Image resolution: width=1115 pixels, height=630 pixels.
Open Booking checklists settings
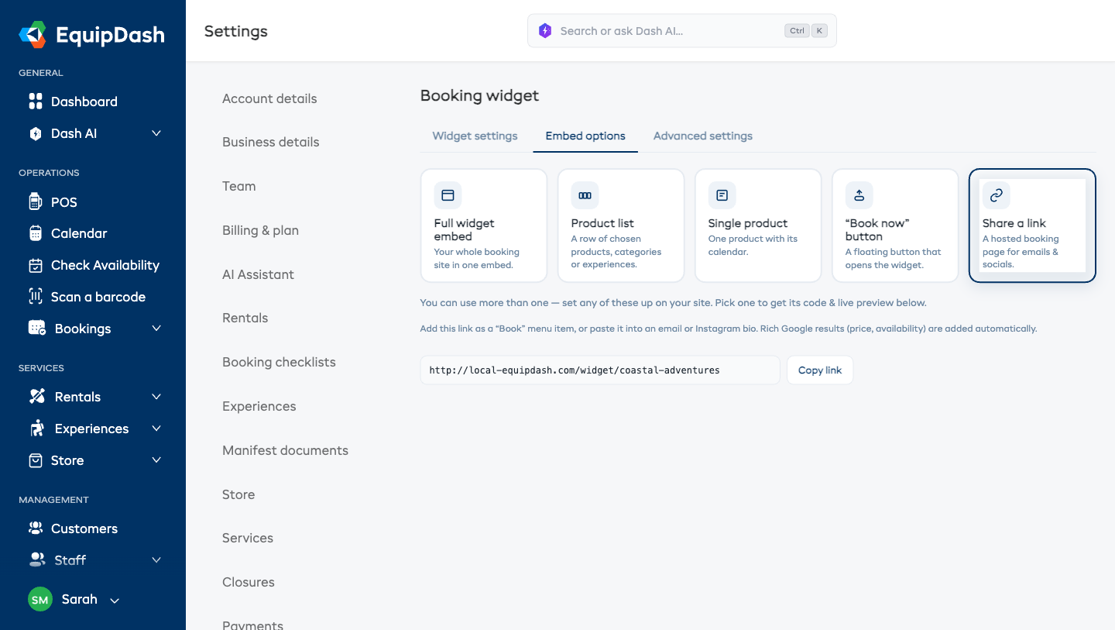click(279, 362)
